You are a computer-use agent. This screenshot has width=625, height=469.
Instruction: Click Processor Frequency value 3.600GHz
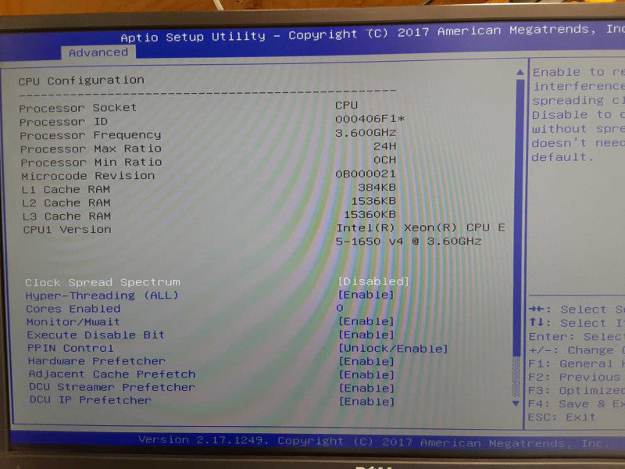click(x=366, y=133)
